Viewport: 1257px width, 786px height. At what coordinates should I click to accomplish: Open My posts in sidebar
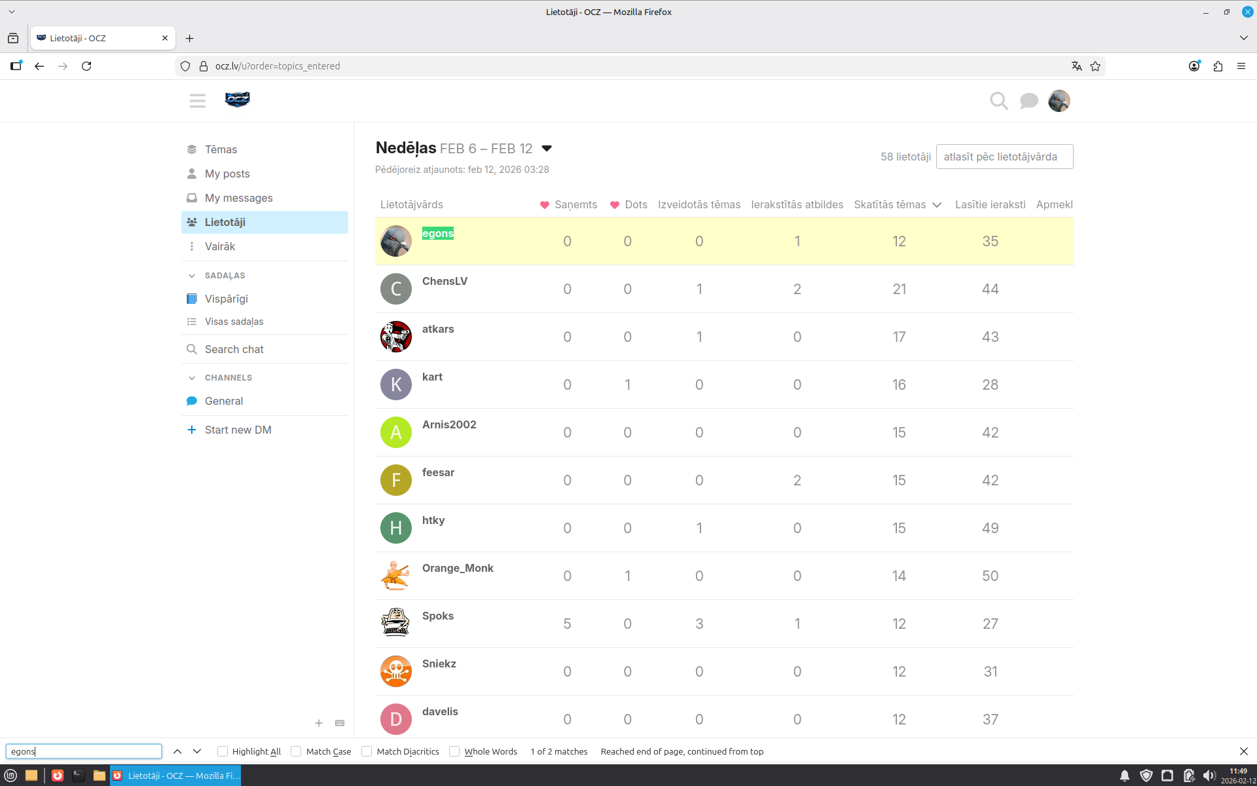pyautogui.click(x=227, y=174)
